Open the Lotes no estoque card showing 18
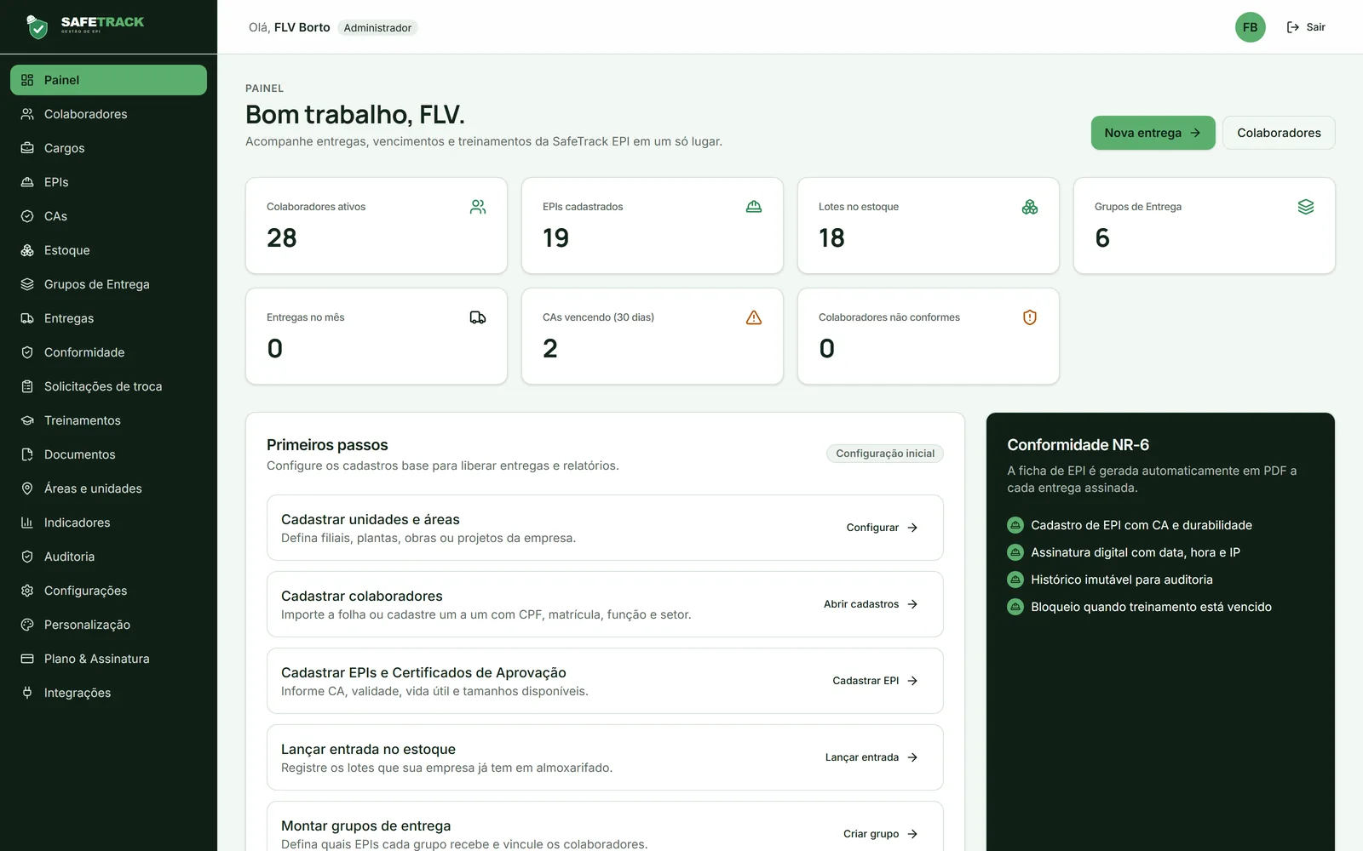The image size is (1363, 851). coord(929,226)
